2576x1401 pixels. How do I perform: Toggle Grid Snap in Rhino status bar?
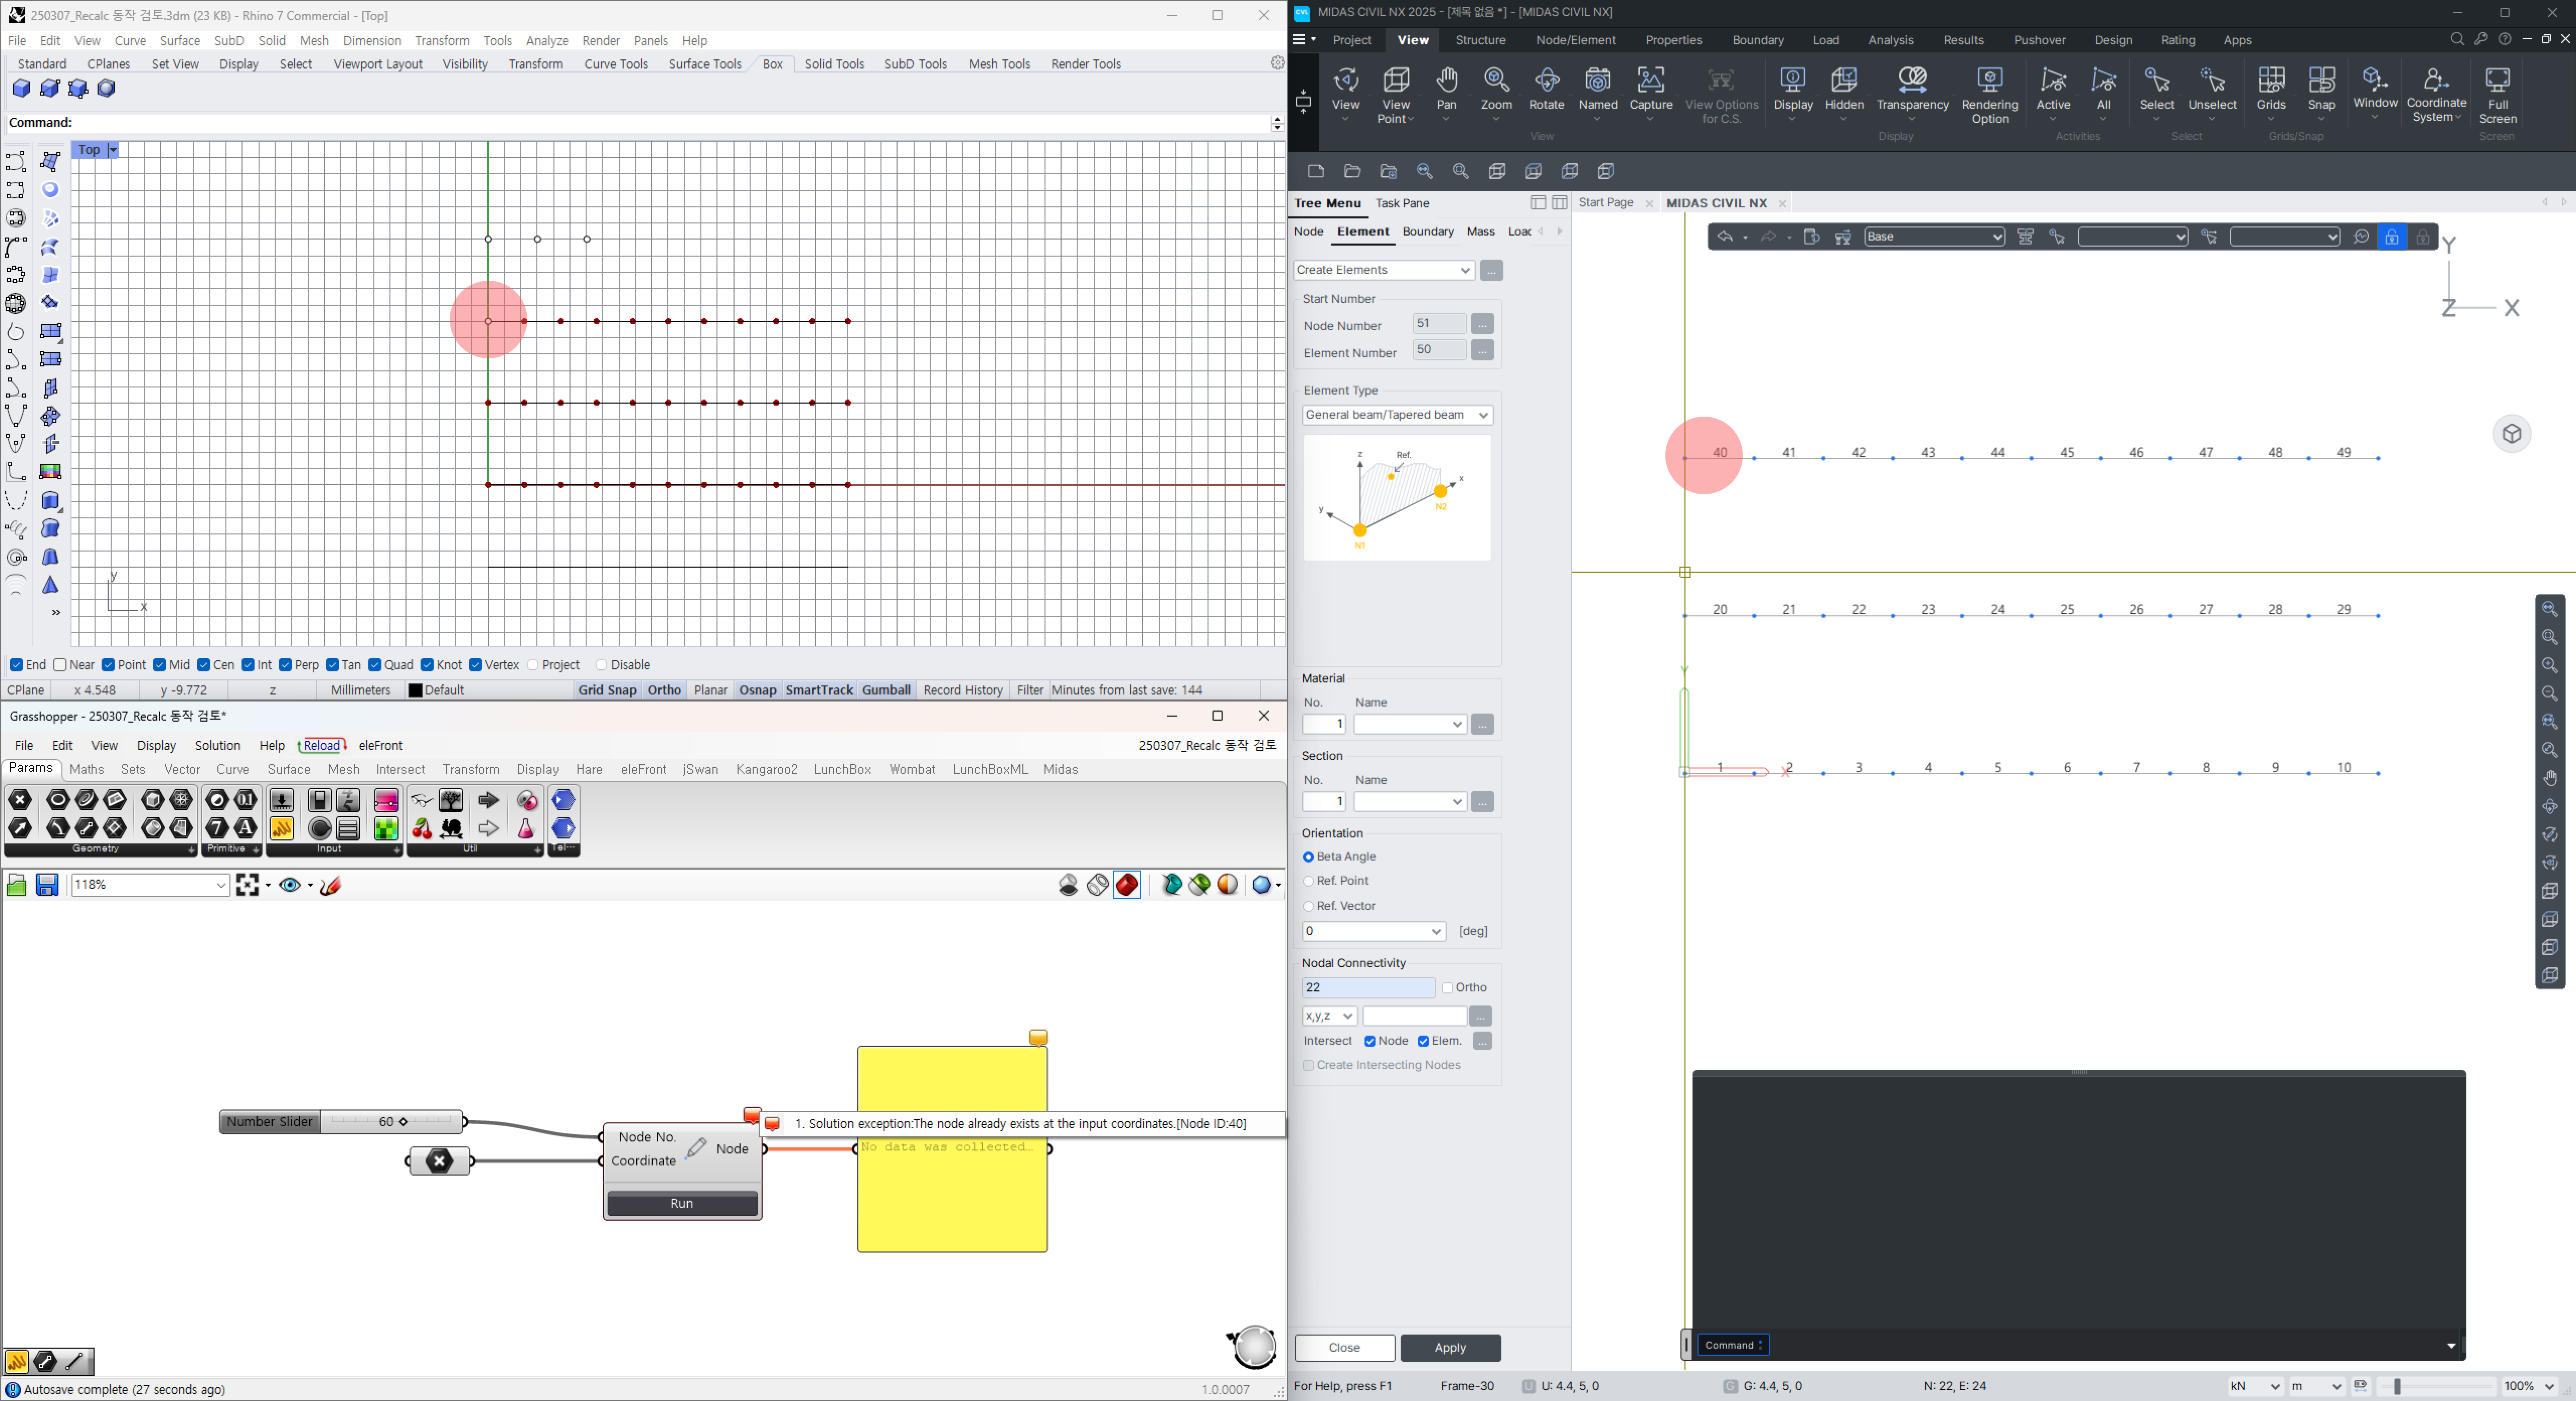coord(607,690)
